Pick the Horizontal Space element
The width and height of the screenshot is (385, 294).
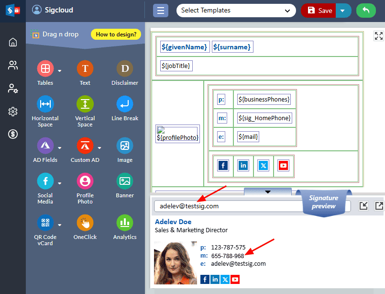pos(45,104)
